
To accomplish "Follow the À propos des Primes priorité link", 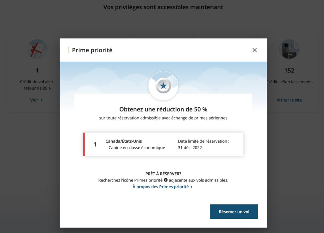I will coord(160,187).
